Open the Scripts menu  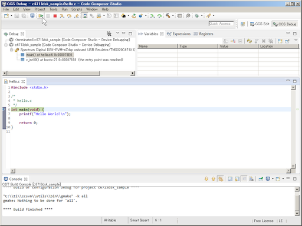coord(77,9)
